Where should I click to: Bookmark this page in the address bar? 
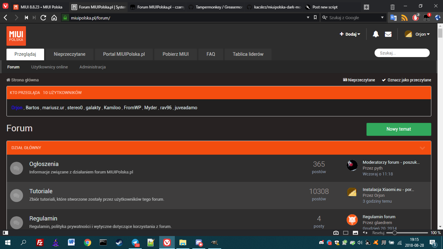(315, 18)
